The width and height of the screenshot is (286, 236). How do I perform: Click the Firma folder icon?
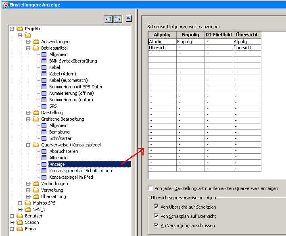(x=20, y=229)
